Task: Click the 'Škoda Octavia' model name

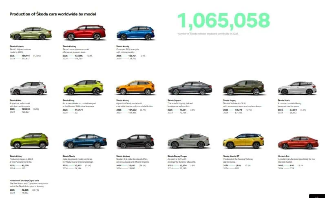Action: point(17,46)
